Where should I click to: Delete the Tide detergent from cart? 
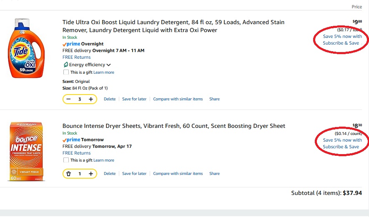pyautogui.click(x=110, y=99)
